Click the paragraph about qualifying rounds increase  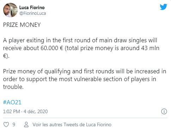85,79
